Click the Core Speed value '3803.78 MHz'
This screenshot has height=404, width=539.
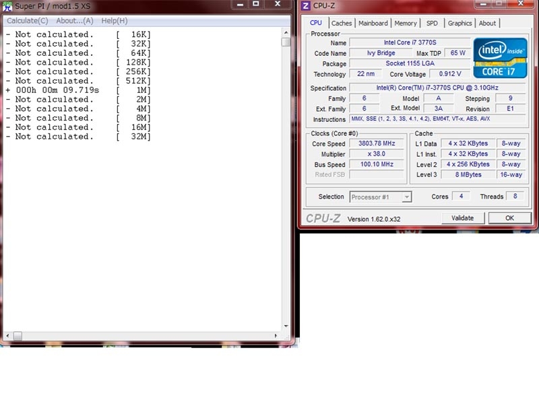(x=377, y=143)
